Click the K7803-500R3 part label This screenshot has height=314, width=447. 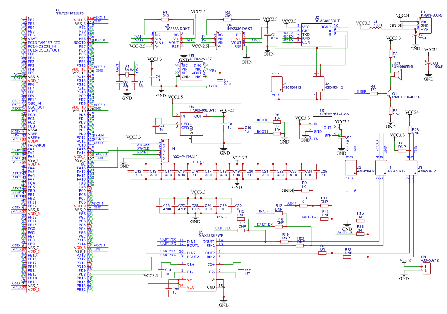(431, 16)
